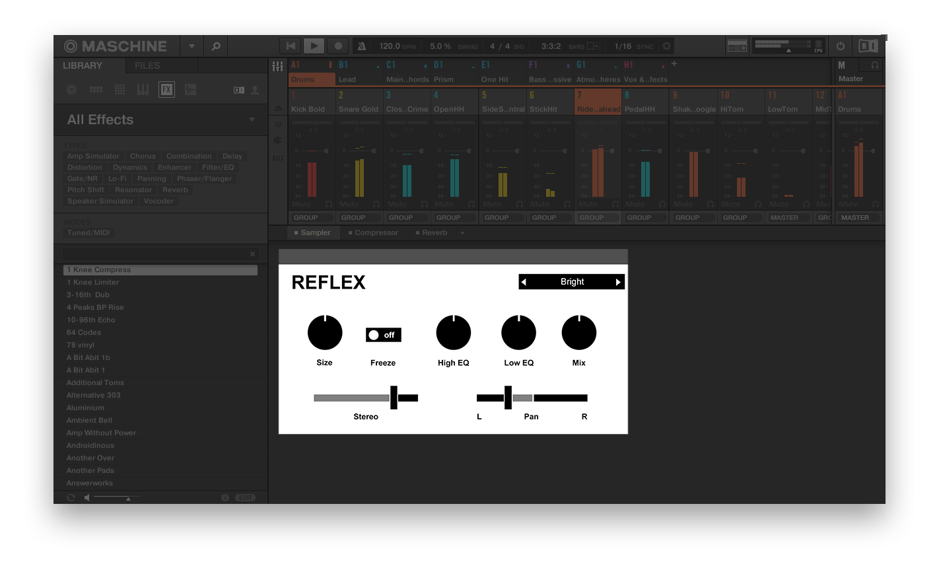Open the All Effects product dropdown

[252, 120]
